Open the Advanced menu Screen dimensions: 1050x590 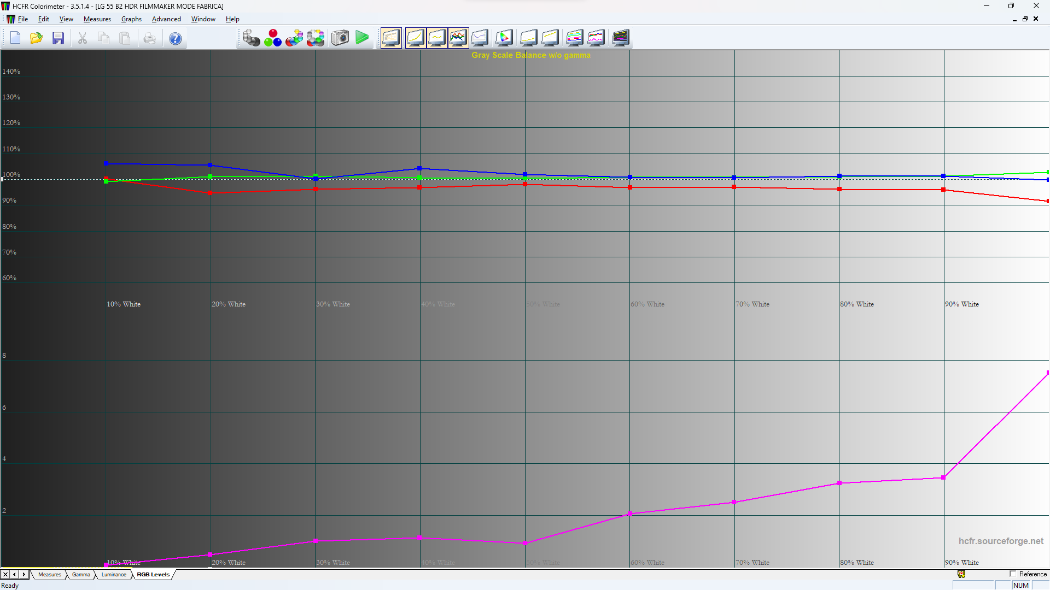pos(166,19)
